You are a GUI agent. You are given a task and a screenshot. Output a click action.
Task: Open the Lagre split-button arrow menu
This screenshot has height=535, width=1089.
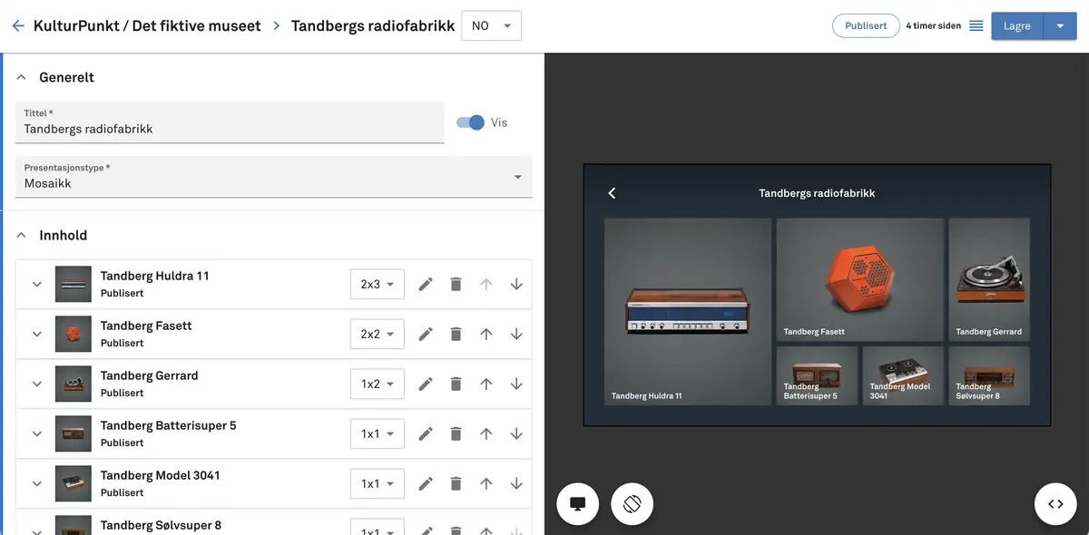[1060, 26]
